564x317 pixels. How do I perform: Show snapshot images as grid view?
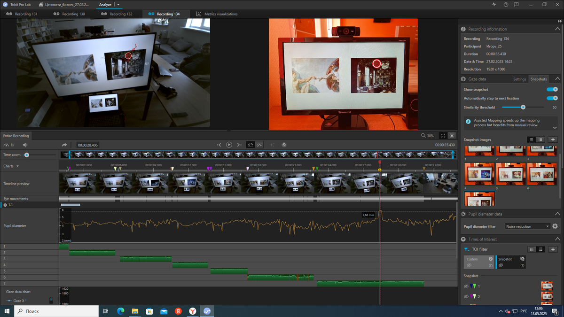pyautogui.click(x=532, y=139)
